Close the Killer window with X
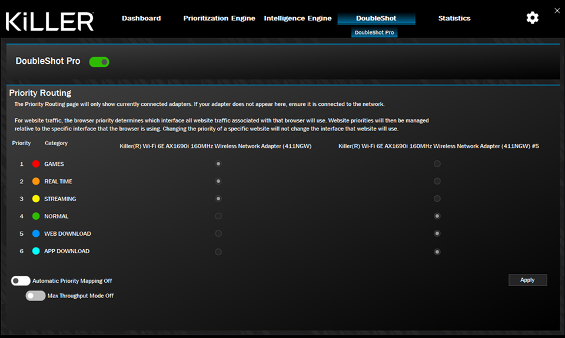The width and height of the screenshot is (565, 338). 557,11
